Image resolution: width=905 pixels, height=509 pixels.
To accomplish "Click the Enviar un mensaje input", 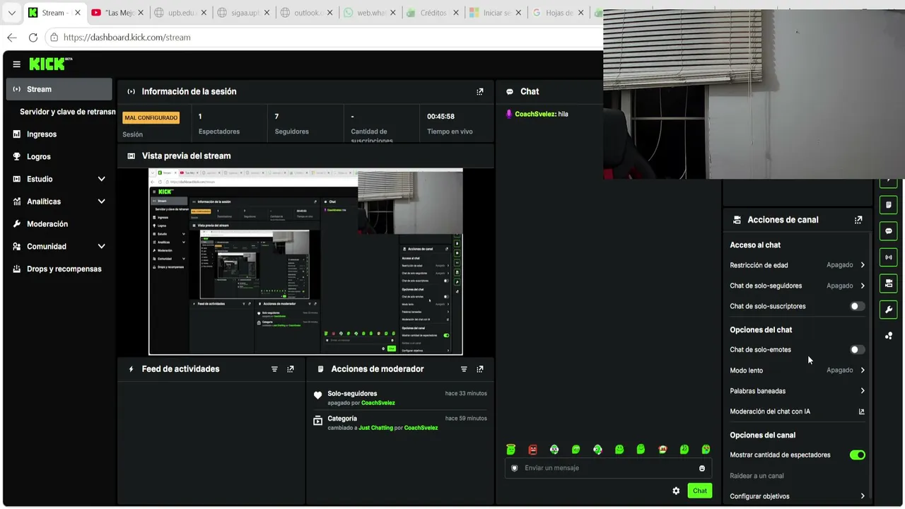I will pos(608,468).
